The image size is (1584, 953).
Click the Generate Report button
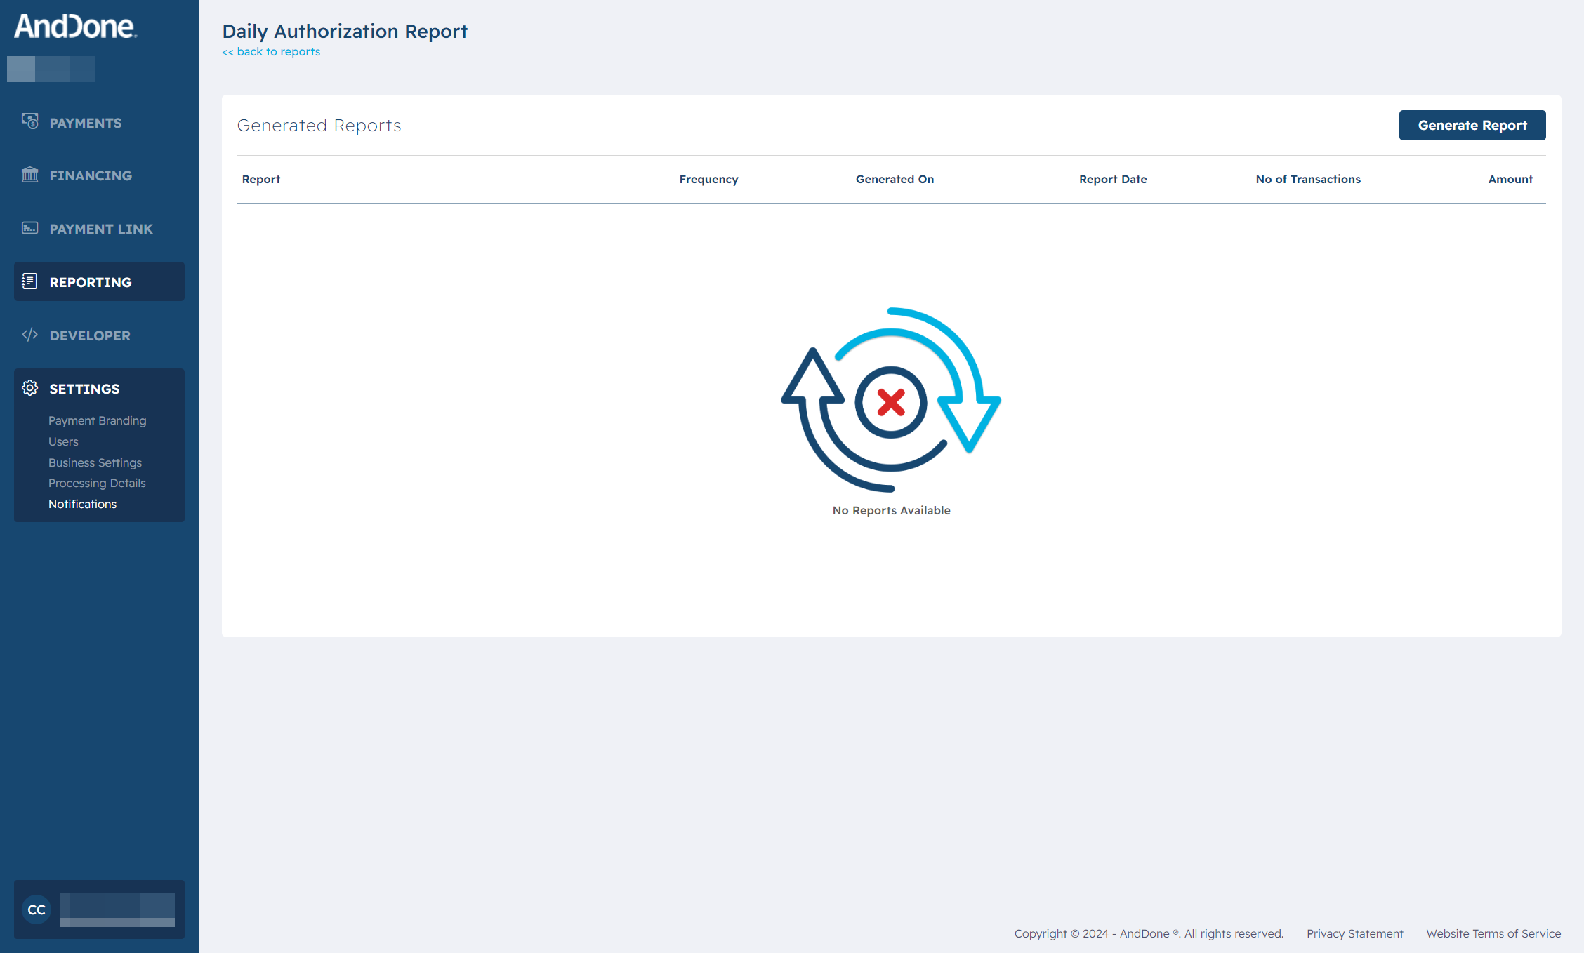click(x=1473, y=126)
